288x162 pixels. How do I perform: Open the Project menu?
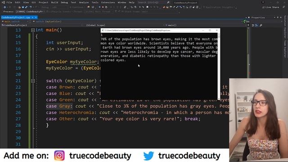point(43,2)
